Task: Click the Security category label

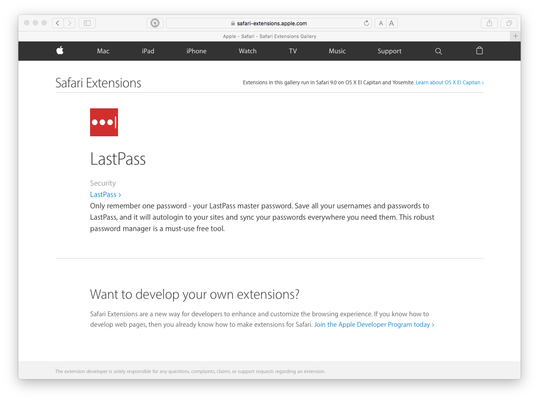Action: pos(103,183)
